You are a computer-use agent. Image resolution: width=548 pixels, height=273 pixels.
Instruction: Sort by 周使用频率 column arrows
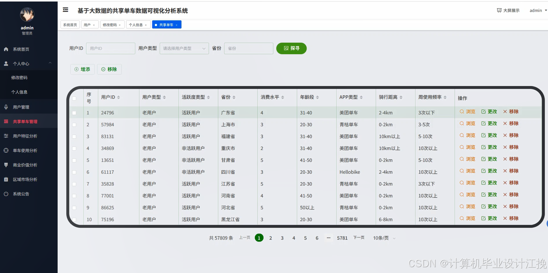coord(445,97)
